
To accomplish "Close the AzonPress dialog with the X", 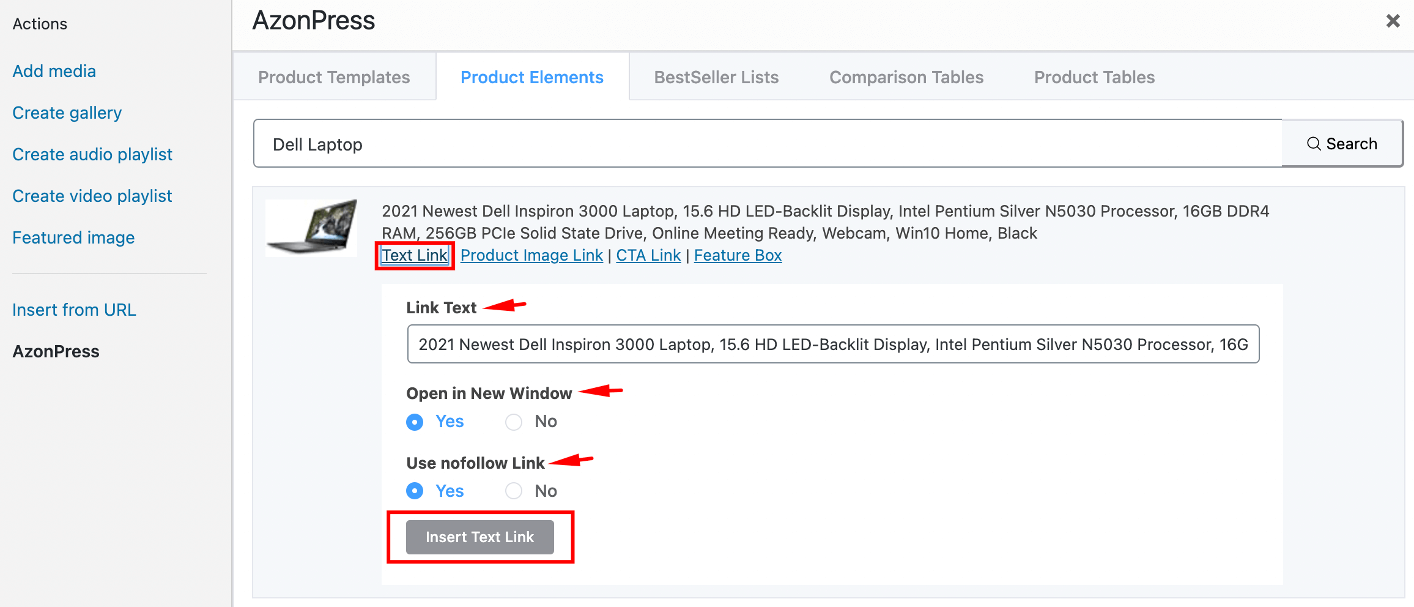I will (1393, 21).
